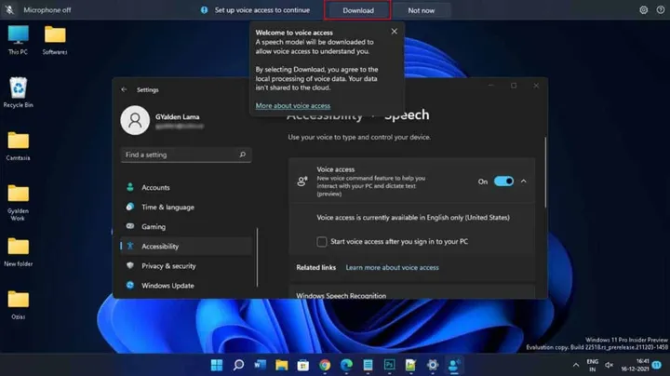Open More about voice access link

point(293,105)
